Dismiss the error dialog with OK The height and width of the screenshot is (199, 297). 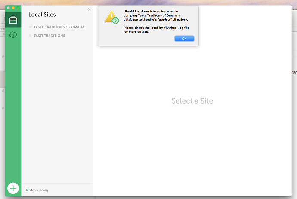[x=184, y=39]
